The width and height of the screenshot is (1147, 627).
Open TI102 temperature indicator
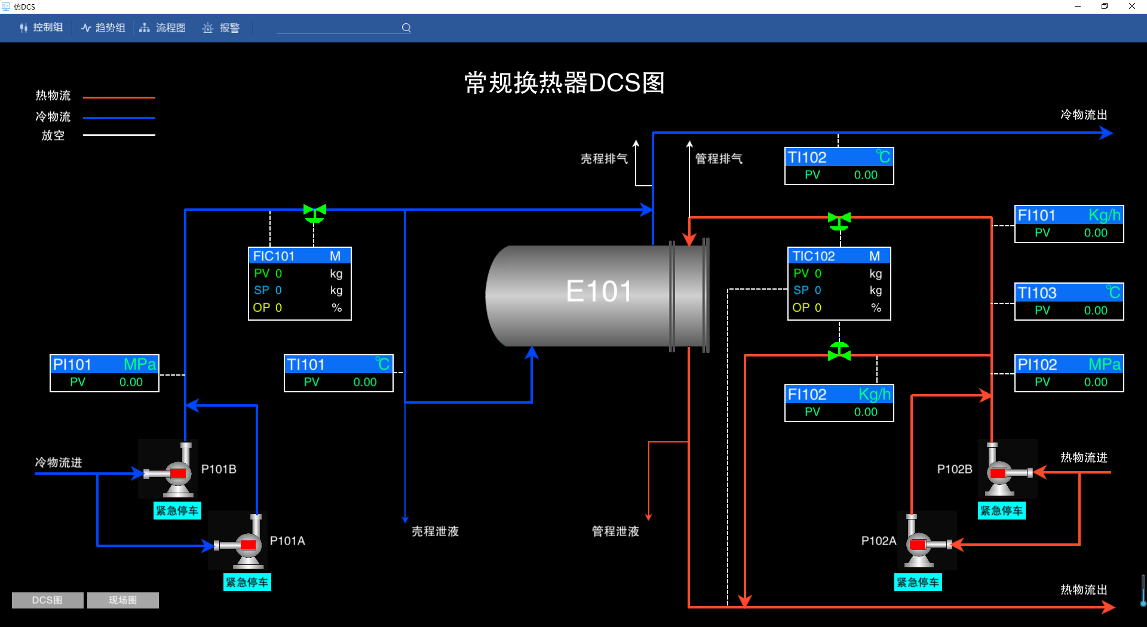(x=839, y=166)
